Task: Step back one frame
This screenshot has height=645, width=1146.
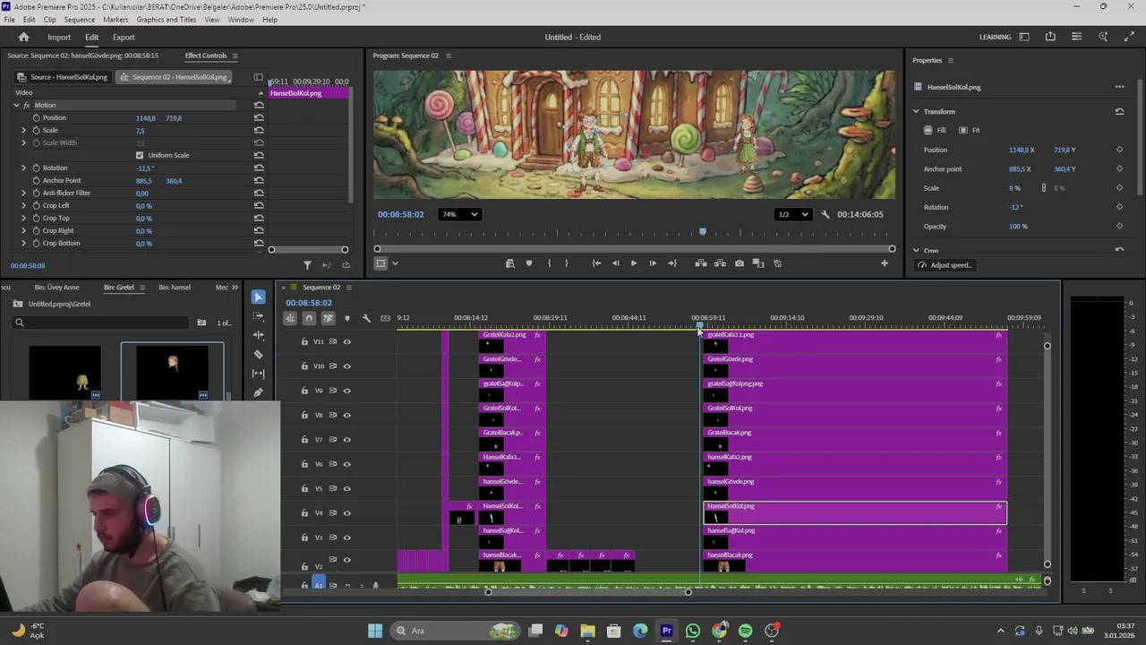Action: pyautogui.click(x=615, y=263)
